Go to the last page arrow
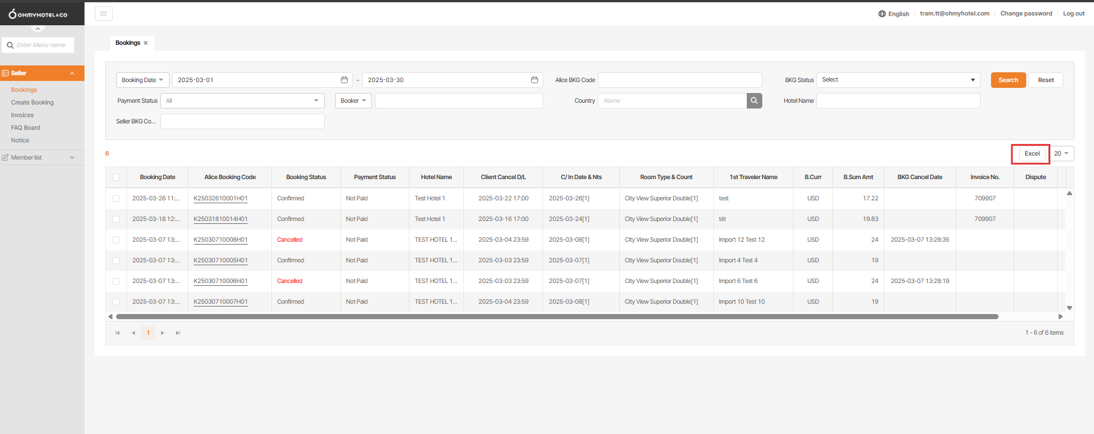Image resolution: width=1094 pixels, height=434 pixels. click(x=178, y=333)
